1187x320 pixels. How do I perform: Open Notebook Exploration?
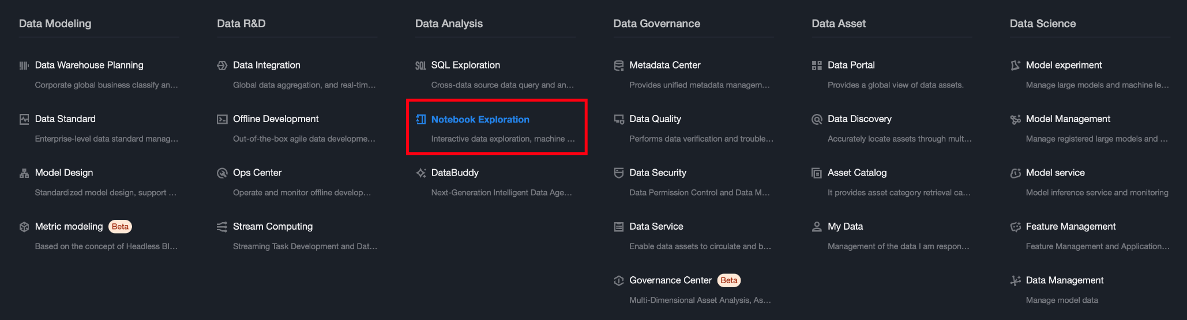point(480,120)
